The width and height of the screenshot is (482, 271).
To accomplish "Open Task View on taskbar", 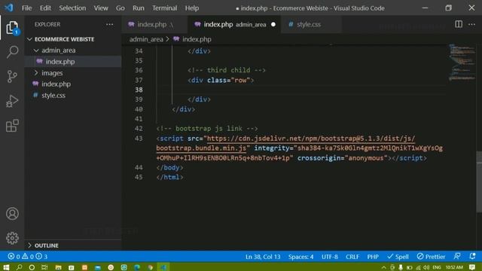I will click(x=44, y=267).
